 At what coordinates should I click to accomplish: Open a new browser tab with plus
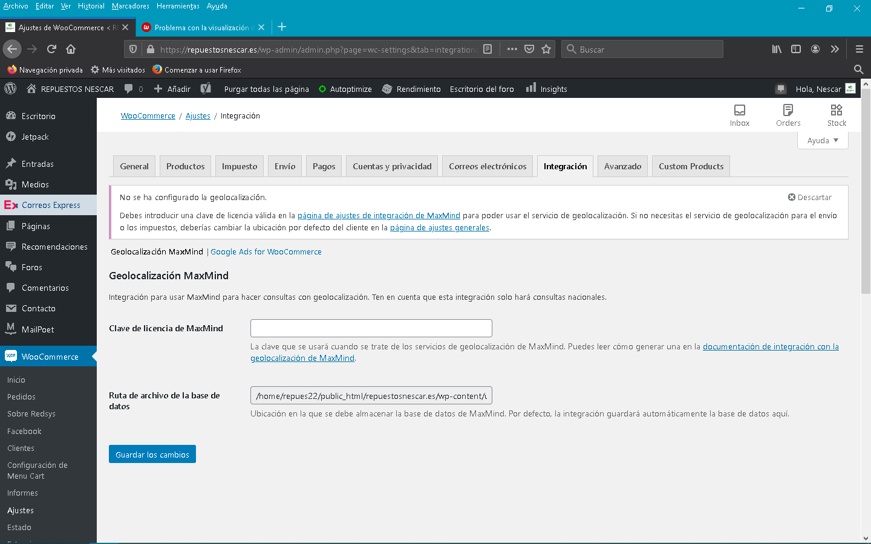pyautogui.click(x=282, y=27)
